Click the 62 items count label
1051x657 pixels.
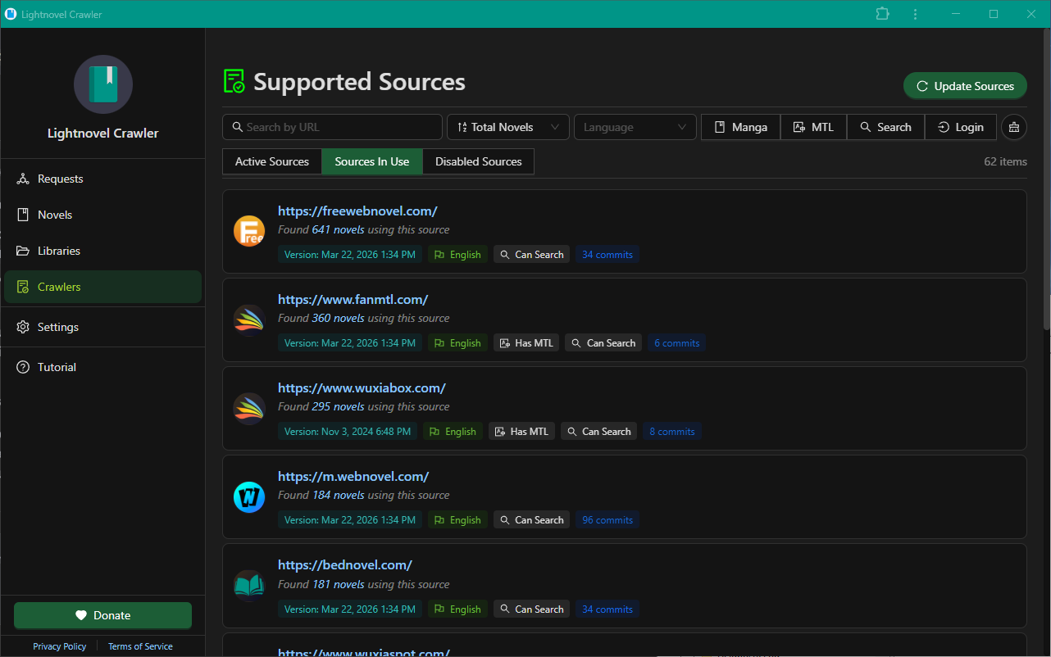(x=1005, y=161)
